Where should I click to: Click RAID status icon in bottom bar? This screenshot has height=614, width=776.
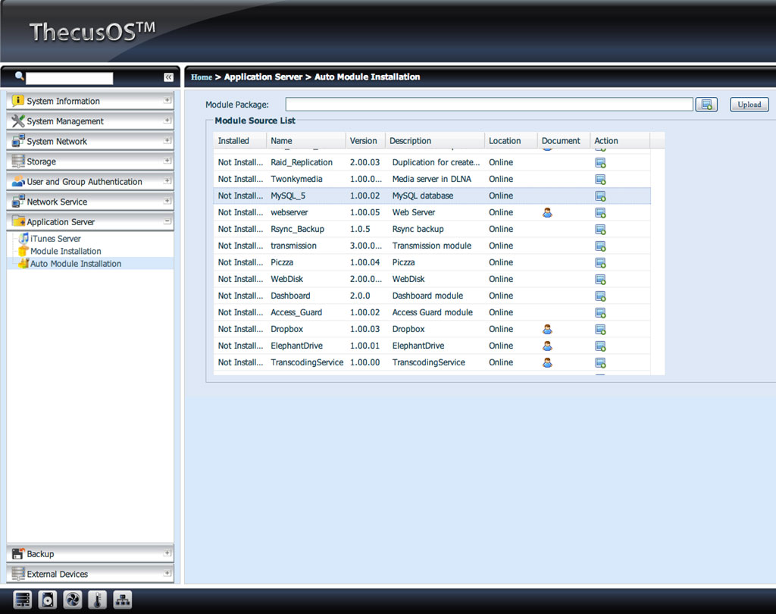point(22,600)
